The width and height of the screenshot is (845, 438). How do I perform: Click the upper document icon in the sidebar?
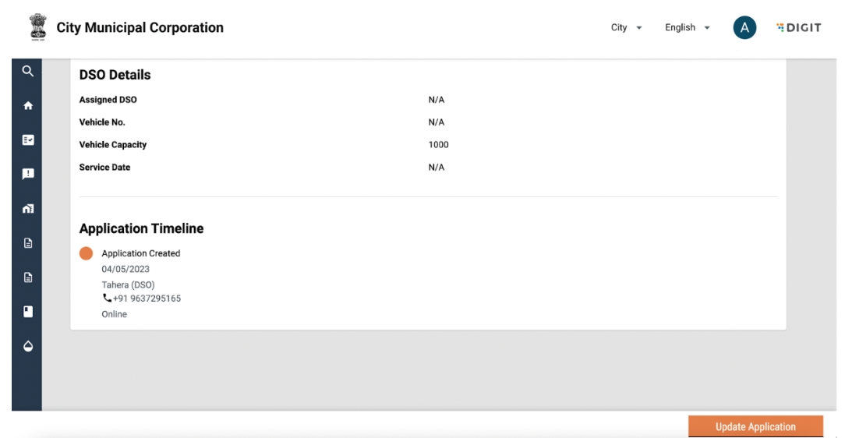[27, 242]
